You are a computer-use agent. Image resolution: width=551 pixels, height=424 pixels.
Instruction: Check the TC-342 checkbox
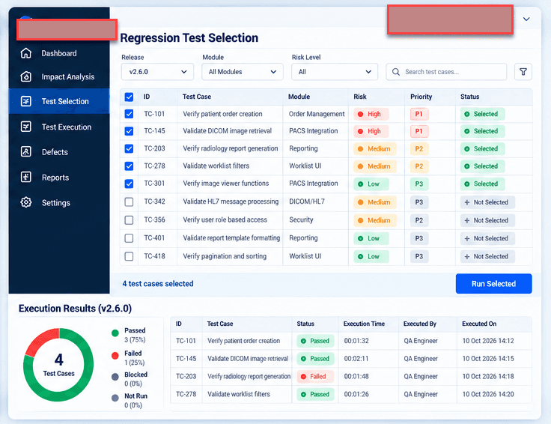(129, 202)
